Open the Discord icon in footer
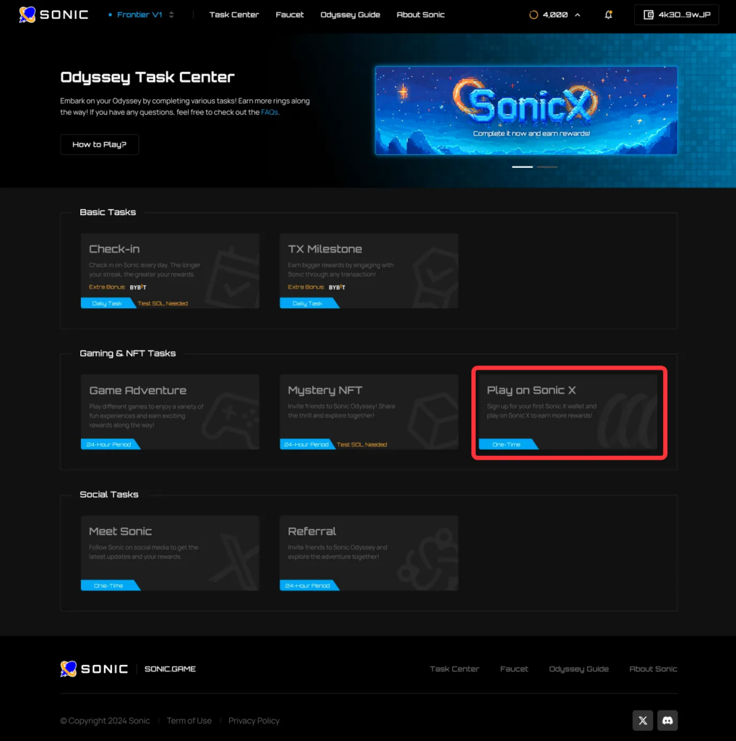Image resolution: width=736 pixels, height=741 pixels. (667, 721)
